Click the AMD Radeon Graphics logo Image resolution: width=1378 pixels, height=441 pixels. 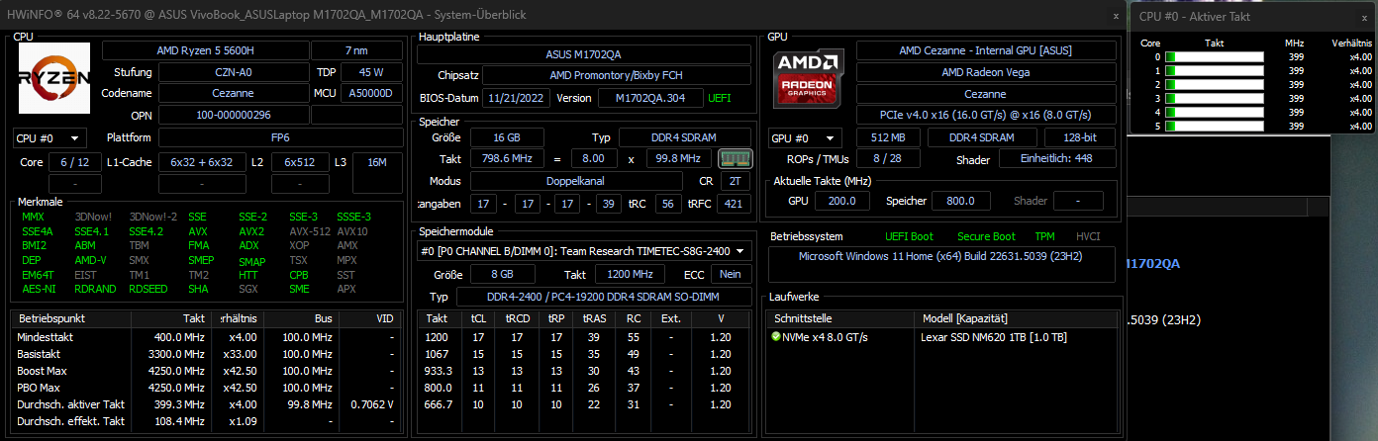coord(809,78)
